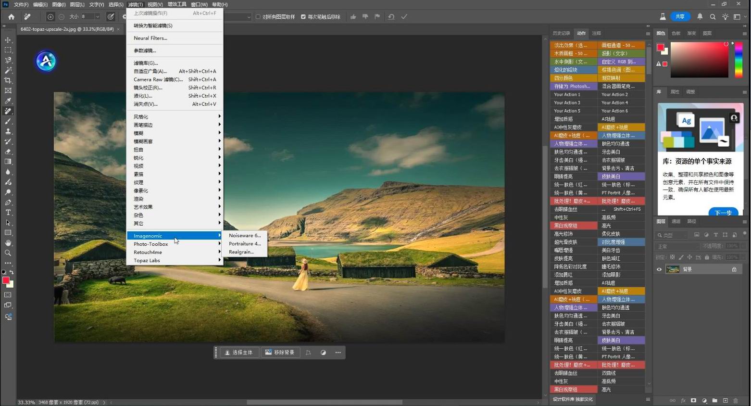
Task: Toggle Quick Mask mode icon
Action: coord(8,295)
